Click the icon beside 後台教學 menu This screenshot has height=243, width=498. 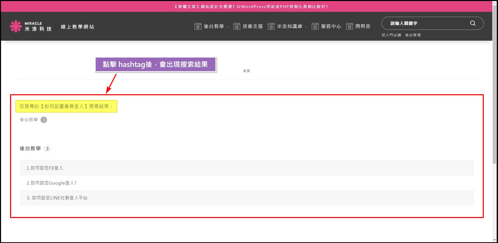(198, 27)
